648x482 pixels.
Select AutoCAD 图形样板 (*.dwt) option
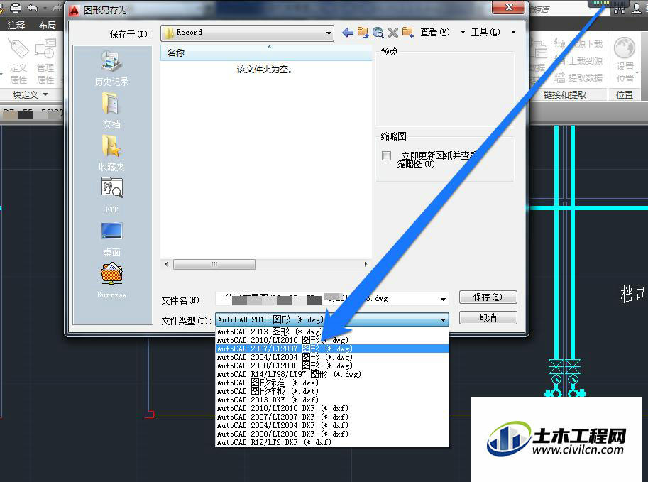click(x=332, y=391)
